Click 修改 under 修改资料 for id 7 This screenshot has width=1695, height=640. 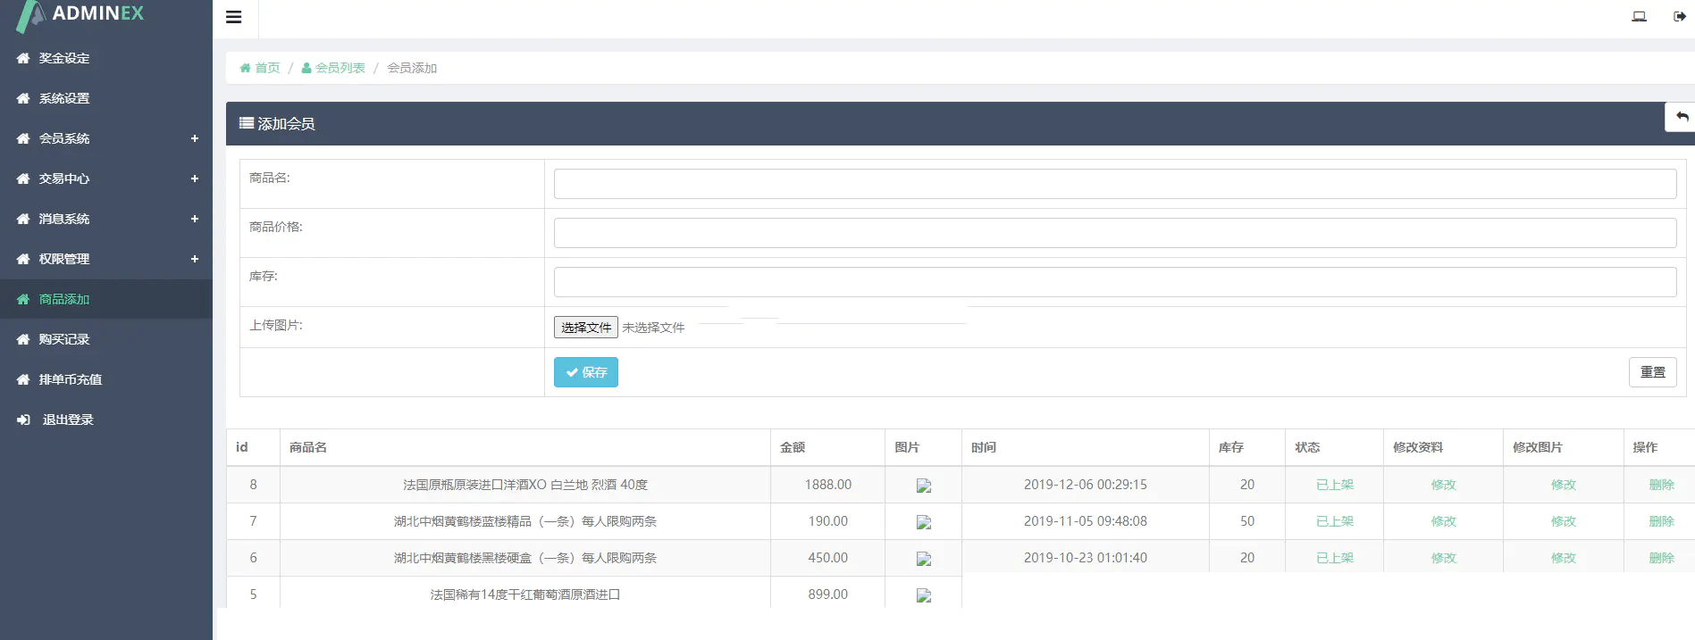point(1444,521)
